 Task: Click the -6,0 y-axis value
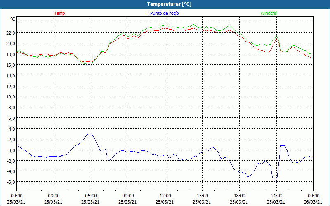(x=11, y=182)
